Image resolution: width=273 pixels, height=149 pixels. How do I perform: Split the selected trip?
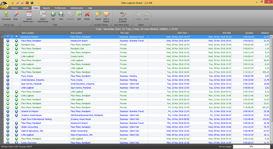79,15
